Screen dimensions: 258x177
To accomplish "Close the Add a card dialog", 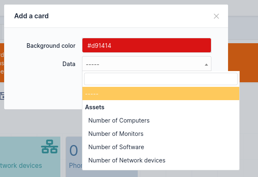I will tap(216, 16).
